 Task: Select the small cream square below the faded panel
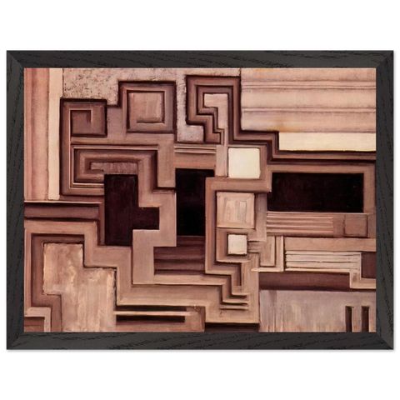pyautogui.click(x=237, y=244)
